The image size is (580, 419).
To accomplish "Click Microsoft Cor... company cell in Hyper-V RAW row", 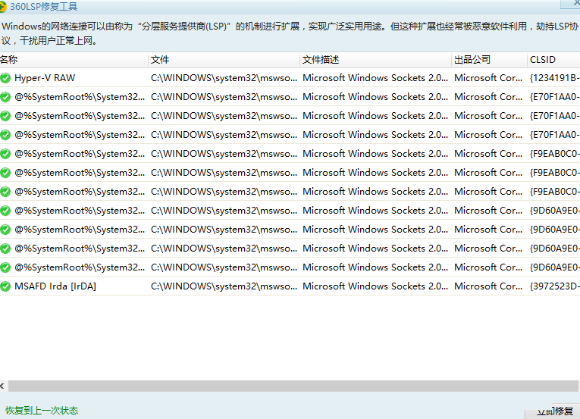I will click(488, 78).
